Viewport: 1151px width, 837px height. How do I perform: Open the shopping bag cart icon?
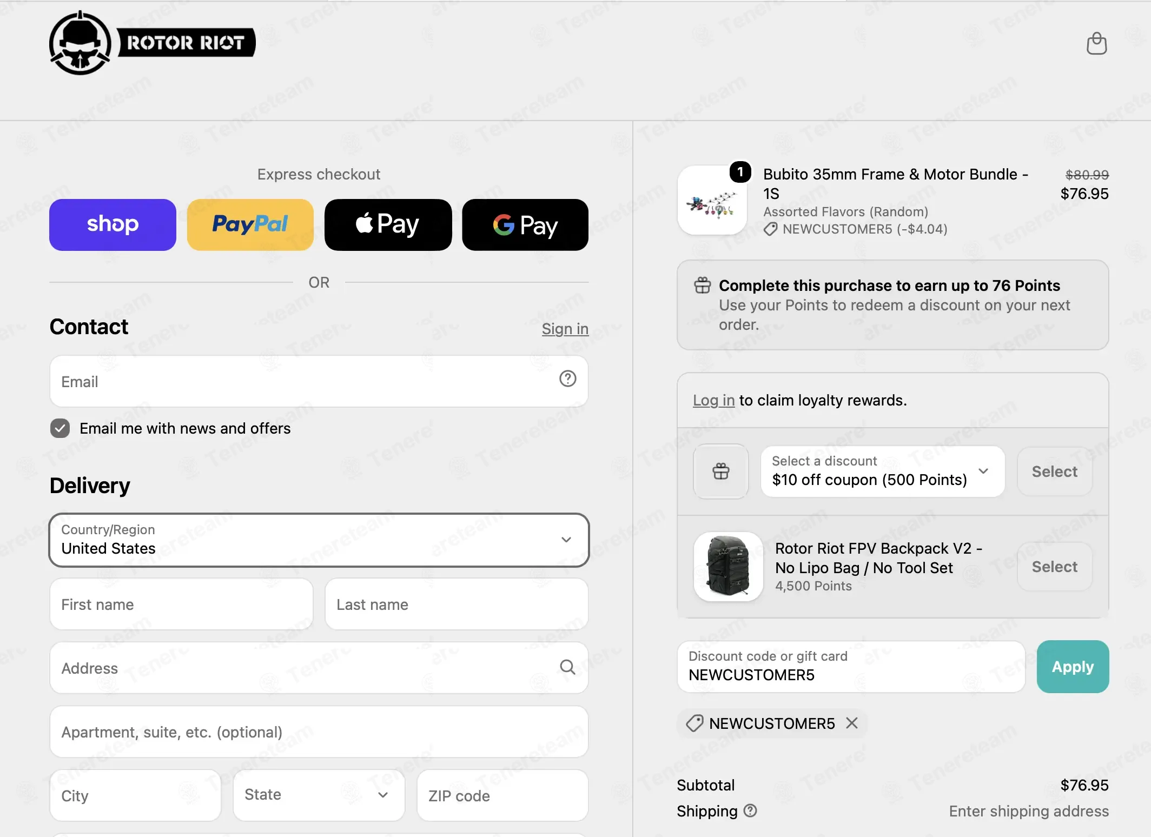tap(1096, 43)
